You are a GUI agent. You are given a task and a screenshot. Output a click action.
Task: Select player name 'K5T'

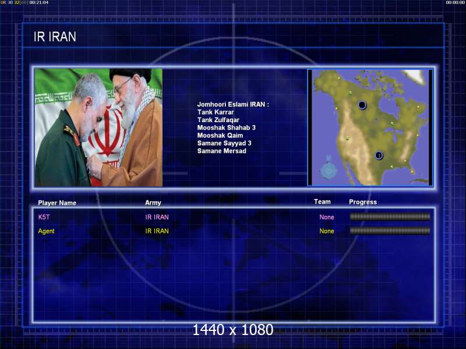[44, 217]
